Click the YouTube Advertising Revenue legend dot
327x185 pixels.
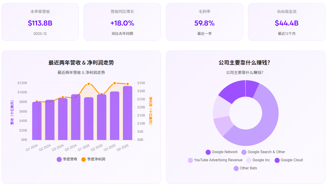190,160
